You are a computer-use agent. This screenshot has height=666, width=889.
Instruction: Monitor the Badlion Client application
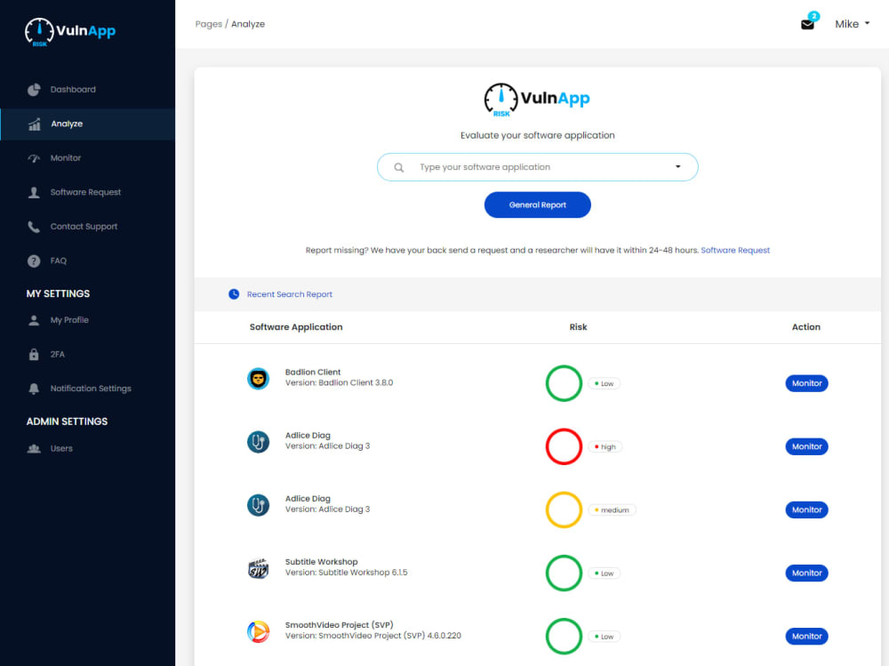806,383
